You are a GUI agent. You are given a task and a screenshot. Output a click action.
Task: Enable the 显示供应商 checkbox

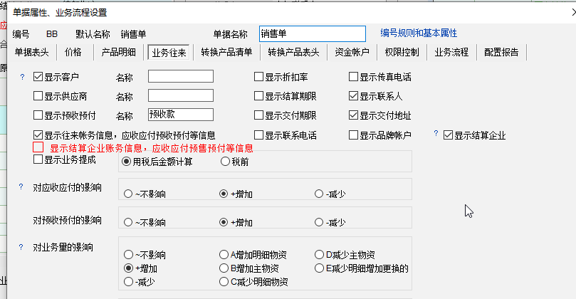point(38,96)
